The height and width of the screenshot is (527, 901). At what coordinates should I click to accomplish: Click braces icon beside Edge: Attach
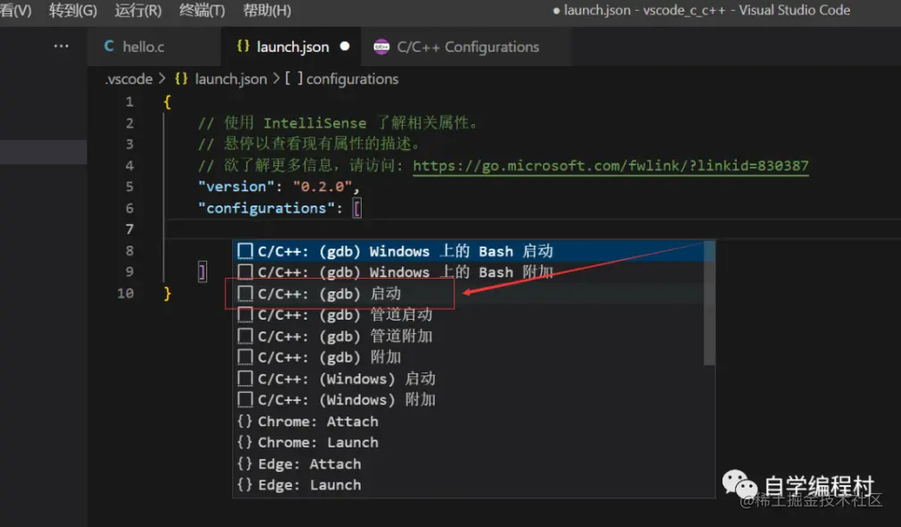[x=245, y=464]
